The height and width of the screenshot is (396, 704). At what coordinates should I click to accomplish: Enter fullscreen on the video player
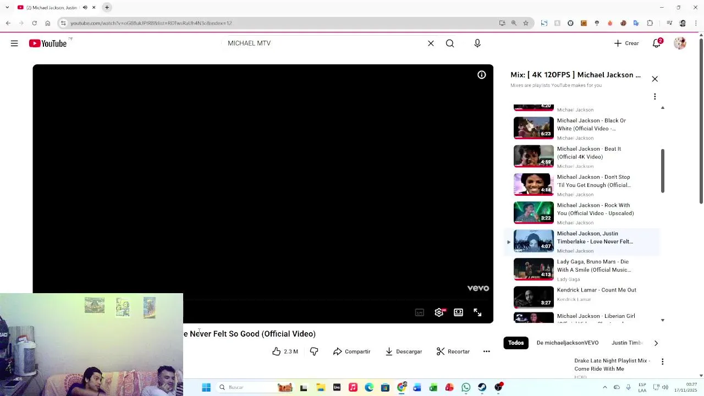(x=477, y=312)
